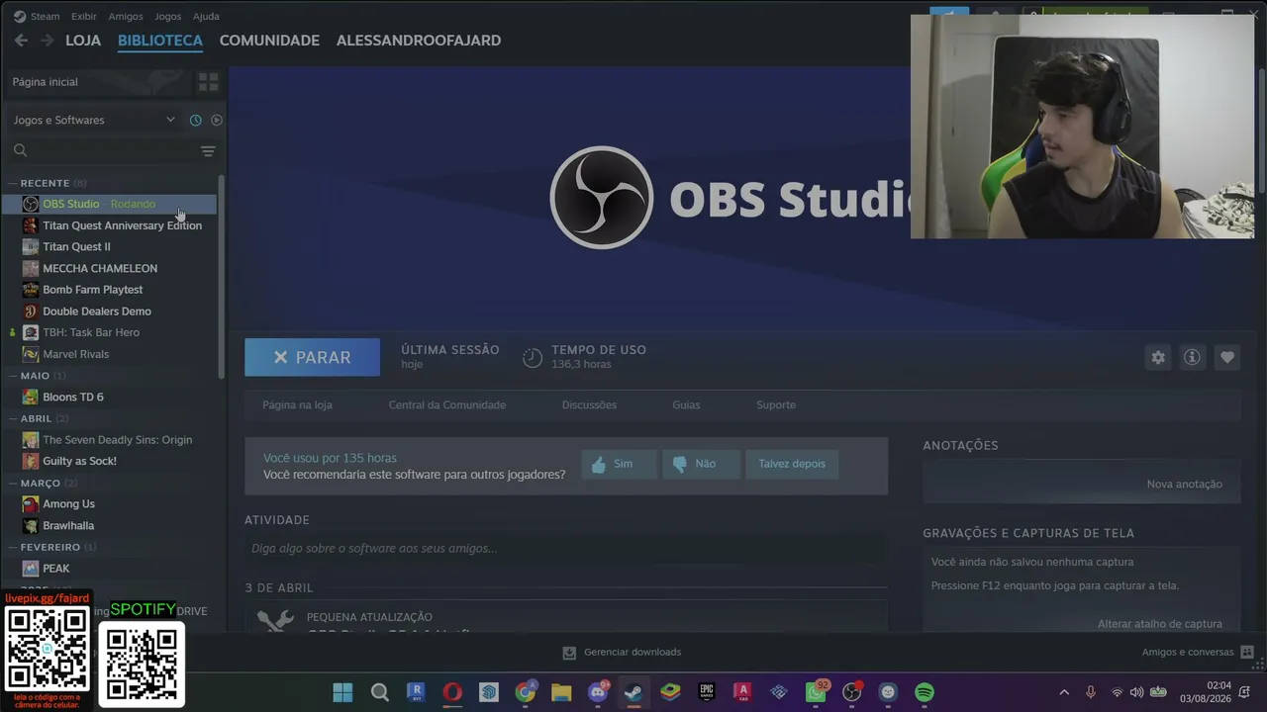Open Central da Comunidade link
This screenshot has width=1267, height=712.
(x=447, y=404)
